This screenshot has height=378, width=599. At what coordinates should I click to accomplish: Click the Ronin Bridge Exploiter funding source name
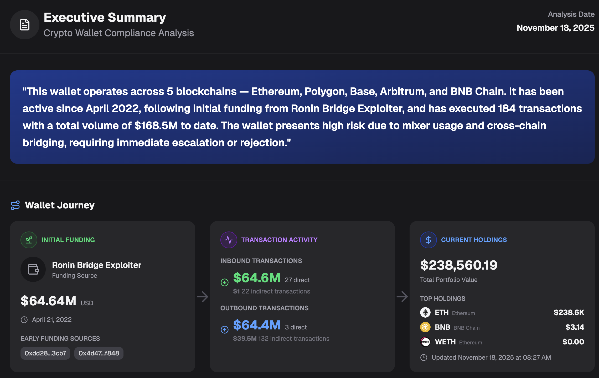96,265
